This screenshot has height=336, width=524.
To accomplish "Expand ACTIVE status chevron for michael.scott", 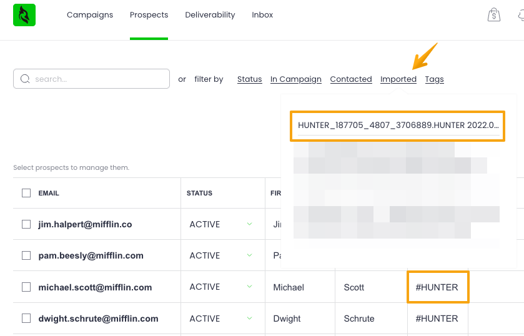I will point(249,287).
